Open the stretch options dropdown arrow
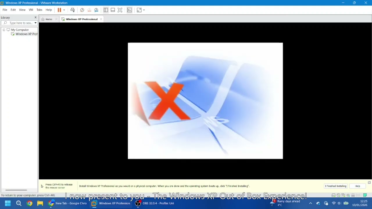The image size is (372, 209). [144, 10]
